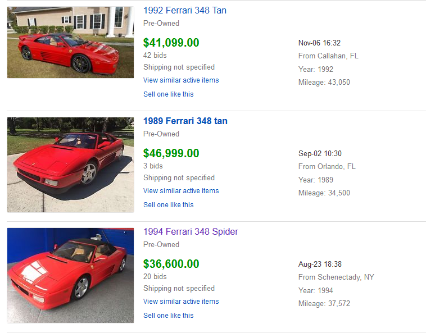Click the $36,600.00 sold price
Image resolution: width=426 pixels, height=333 pixels.
pyautogui.click(x=171, y=264)
